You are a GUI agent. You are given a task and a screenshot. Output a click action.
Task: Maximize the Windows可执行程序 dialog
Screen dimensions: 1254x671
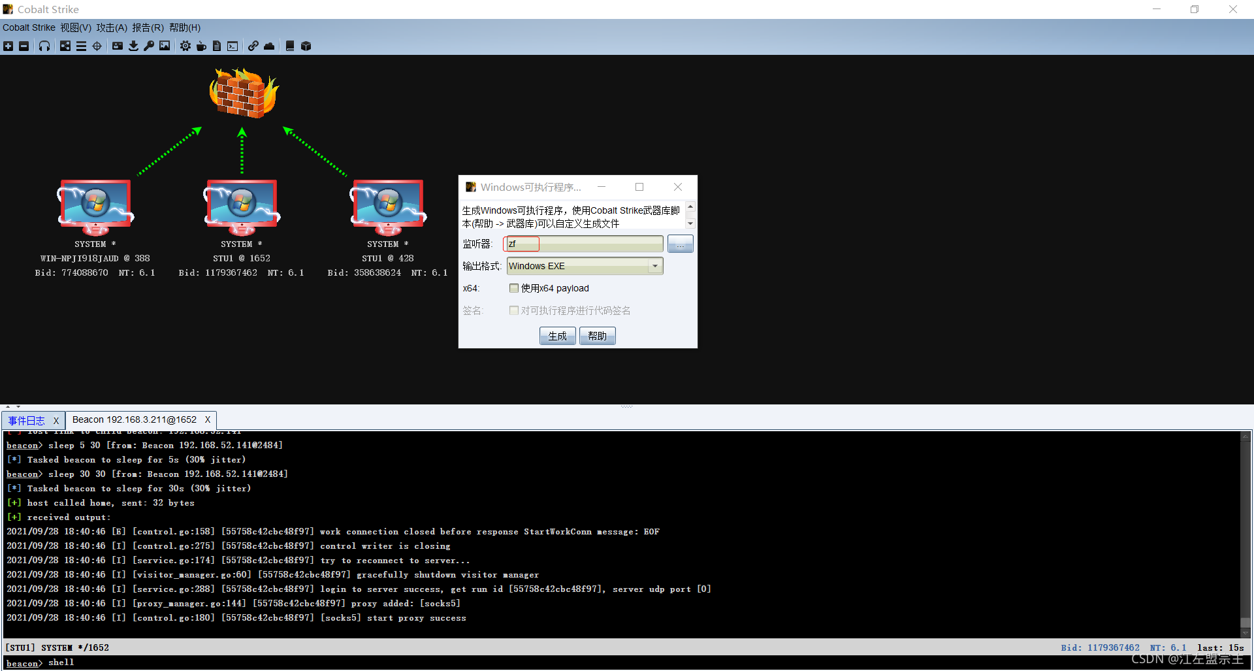pos(639,187)
